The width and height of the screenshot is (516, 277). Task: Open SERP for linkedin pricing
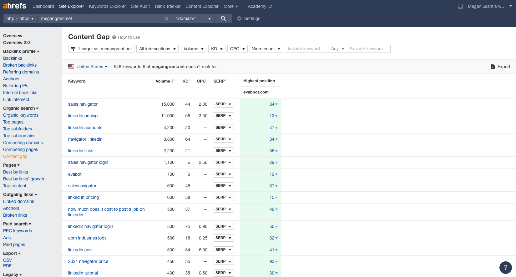224,116
